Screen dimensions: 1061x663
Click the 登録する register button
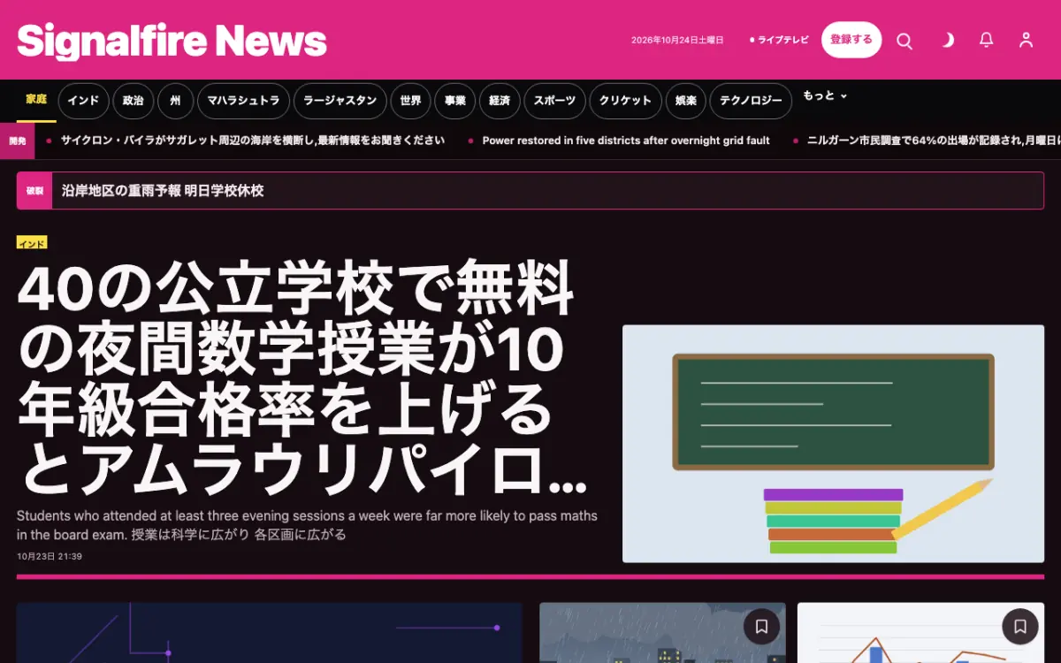851,40
